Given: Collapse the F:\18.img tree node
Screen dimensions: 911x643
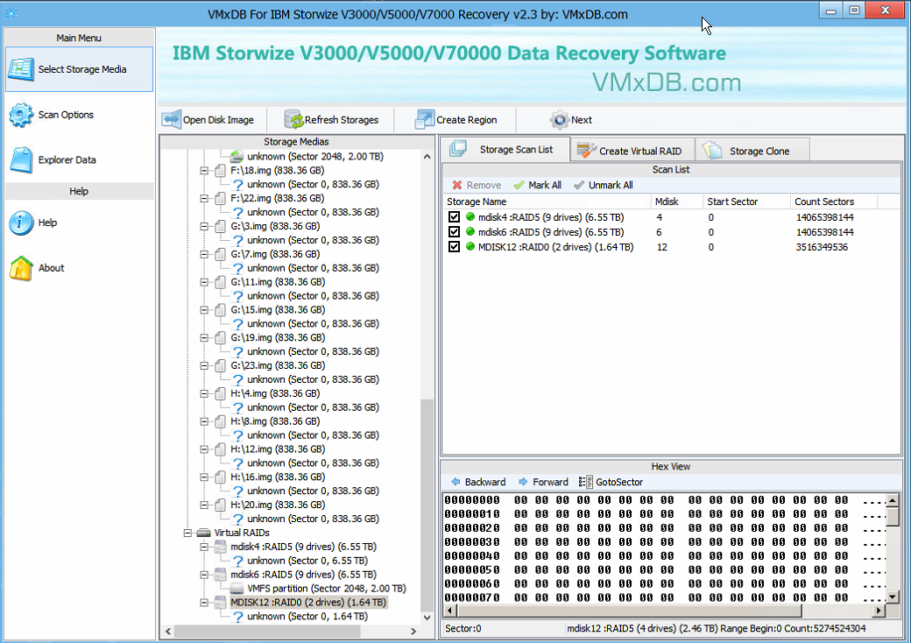Looking at the screenshot, I should point(204,171).
